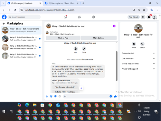161x121 pixels.
Task: Expand Privacy and support section
Action: pyautogui.click(x=138, y=69)
